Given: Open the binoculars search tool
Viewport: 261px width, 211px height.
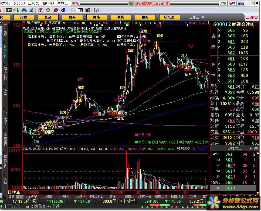Looking at the screenshot, I should (24, 10).
